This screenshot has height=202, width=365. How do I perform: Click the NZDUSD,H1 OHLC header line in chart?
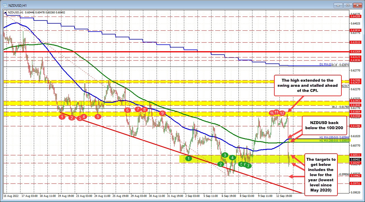click(37, 12)
